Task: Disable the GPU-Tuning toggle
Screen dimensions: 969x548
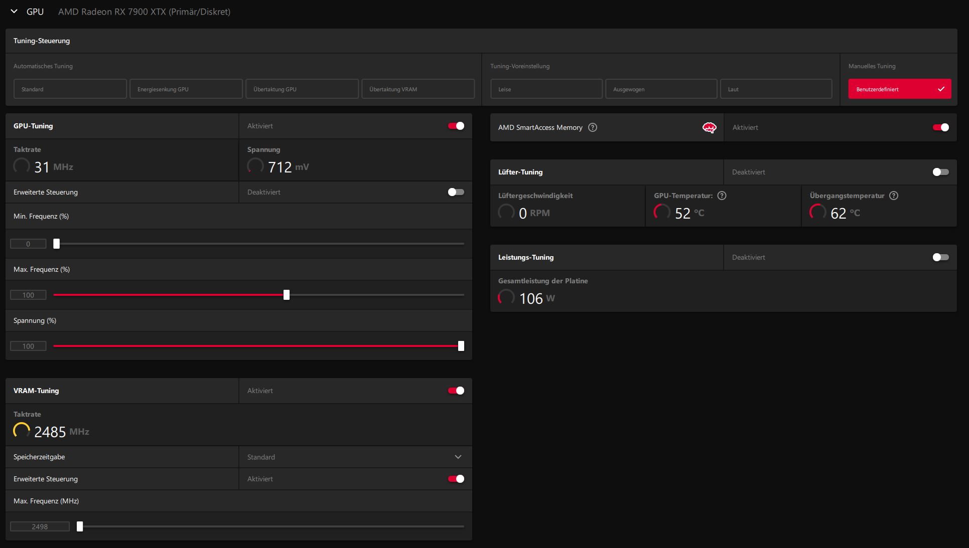Action: pos(456,126)
